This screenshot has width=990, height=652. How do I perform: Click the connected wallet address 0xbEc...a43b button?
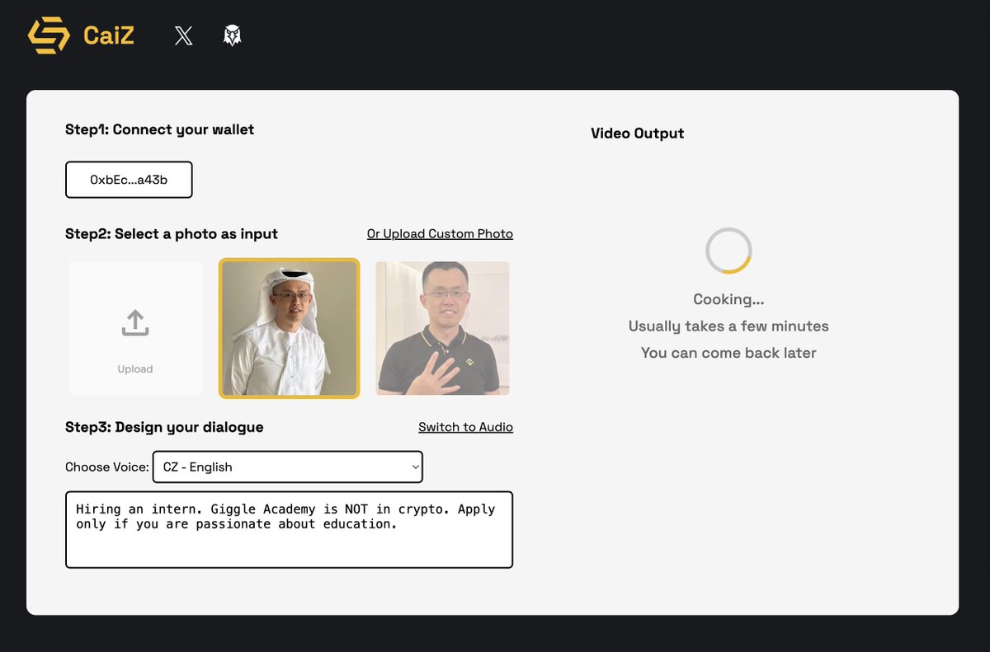pos(129,180)
